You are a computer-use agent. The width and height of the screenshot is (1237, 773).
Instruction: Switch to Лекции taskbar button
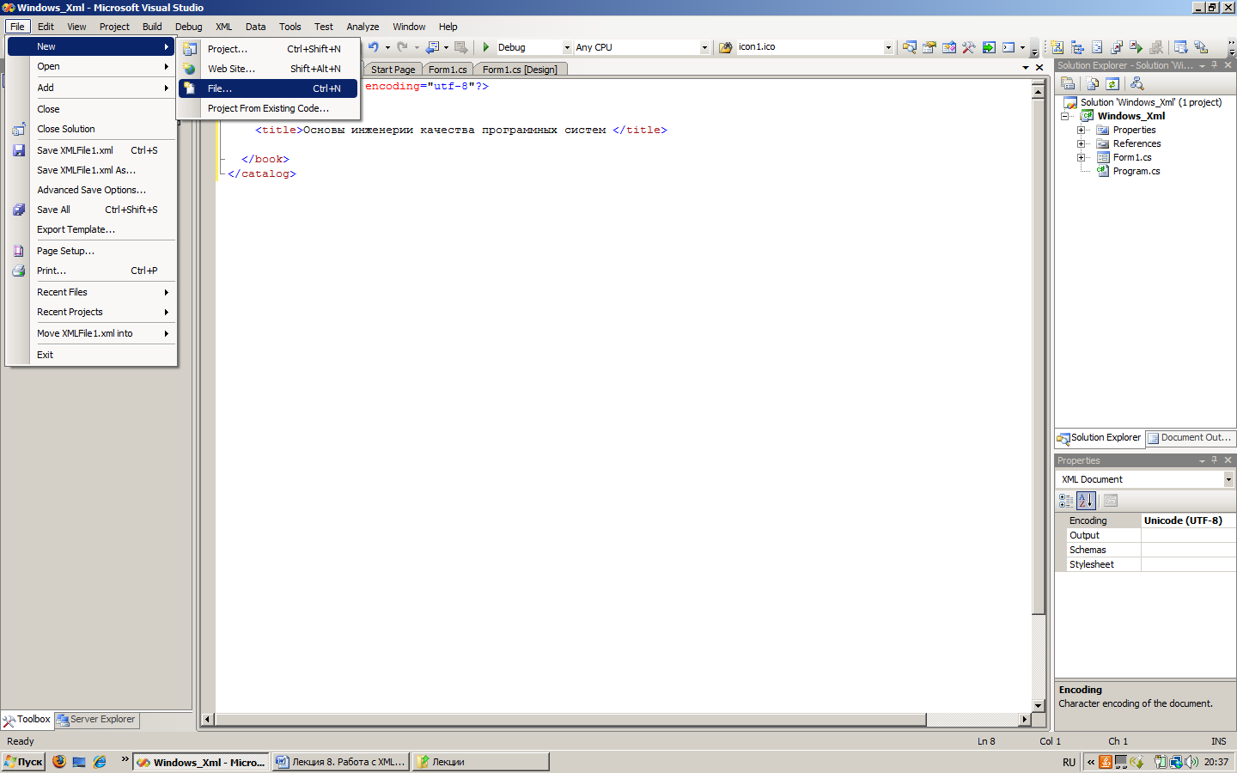(480, 762)
